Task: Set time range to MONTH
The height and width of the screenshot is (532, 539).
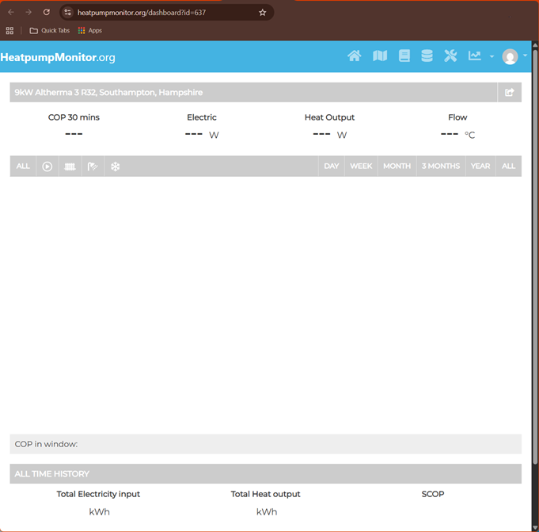Action: 397,166
